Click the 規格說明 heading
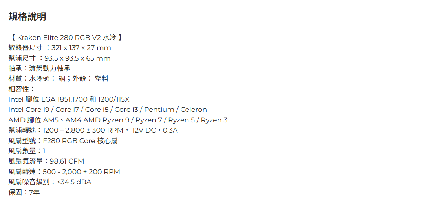This screenshot has height=205, width=430. (x=27, y=16)
